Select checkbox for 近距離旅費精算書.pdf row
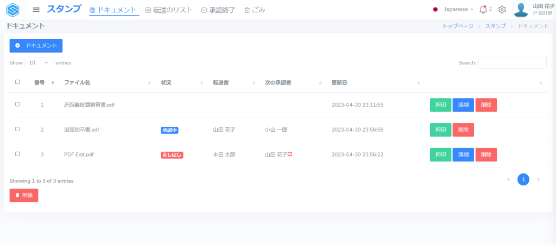Screen dimensions: 556x245 click(x=17, y=104)
